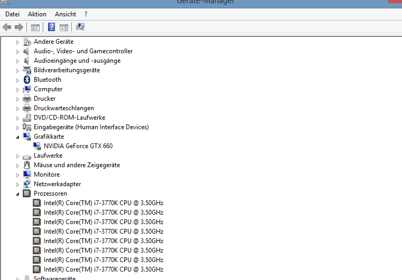Select the fifth Intel Core i7-3770K entry
Screen dimensions: 402x280
104,241
